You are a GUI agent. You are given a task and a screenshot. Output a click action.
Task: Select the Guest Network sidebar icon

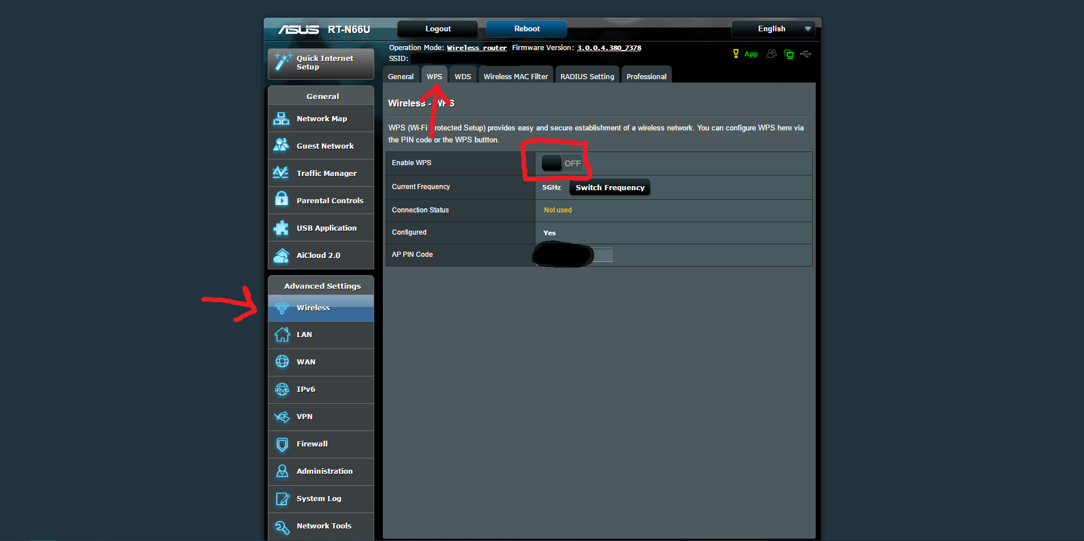[281, 146]
